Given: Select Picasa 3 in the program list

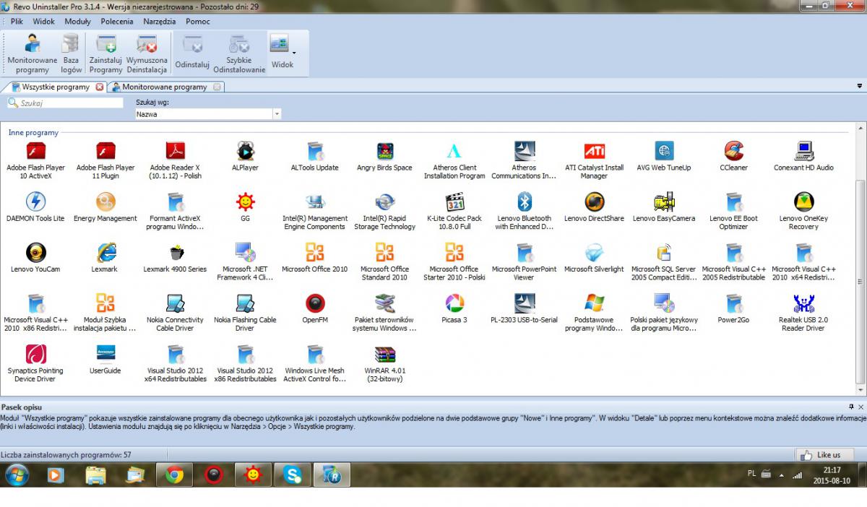Looking at the screenshot, I should coord(454,308).
